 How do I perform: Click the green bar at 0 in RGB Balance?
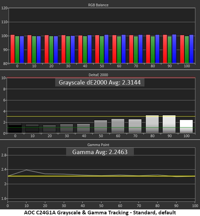click(17, 50)
